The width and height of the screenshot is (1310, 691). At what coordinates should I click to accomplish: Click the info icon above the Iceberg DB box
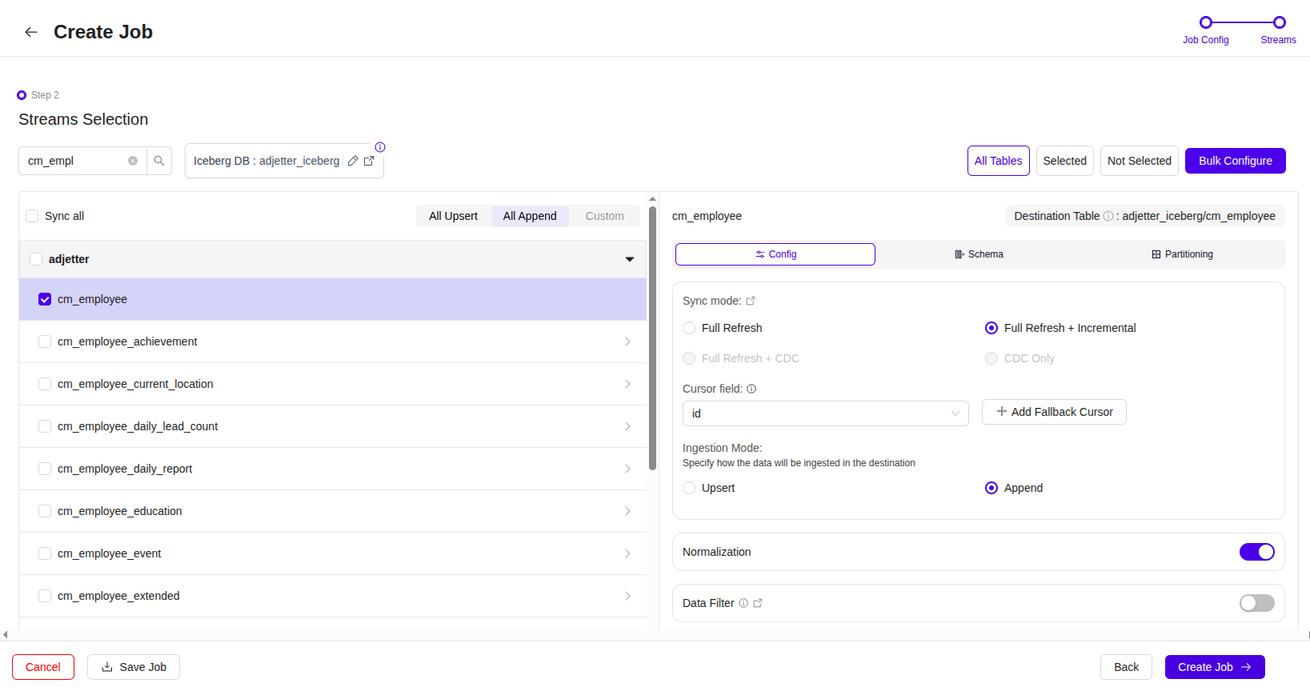pyautogui.click(x=380, y=147)
